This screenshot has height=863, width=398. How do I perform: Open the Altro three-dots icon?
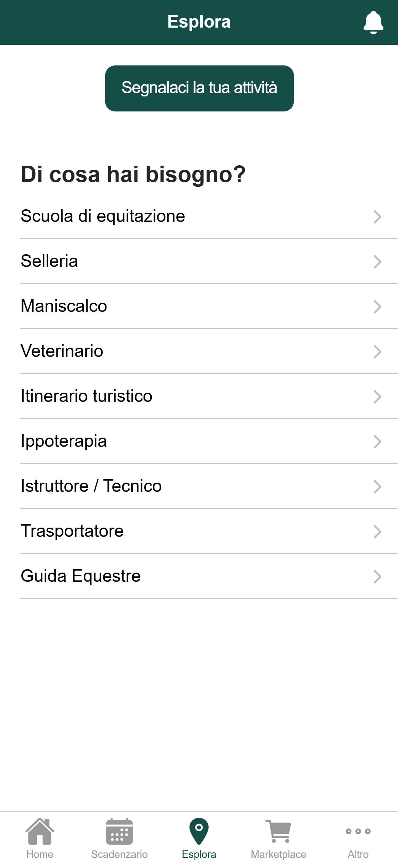point(358,831)
